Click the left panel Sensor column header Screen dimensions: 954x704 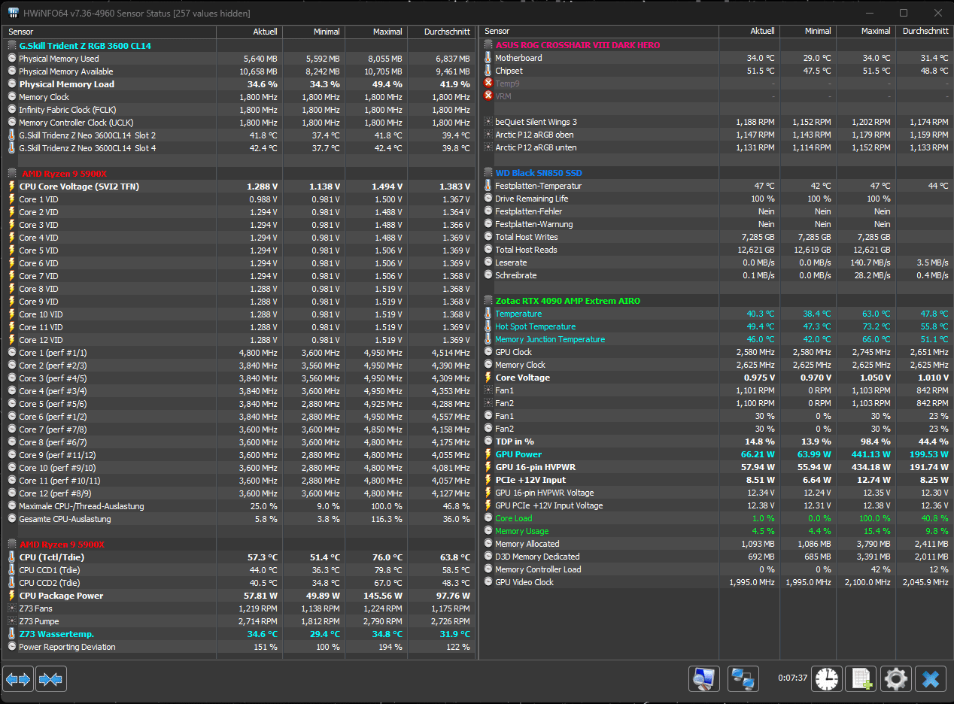(x=111, y=32)
